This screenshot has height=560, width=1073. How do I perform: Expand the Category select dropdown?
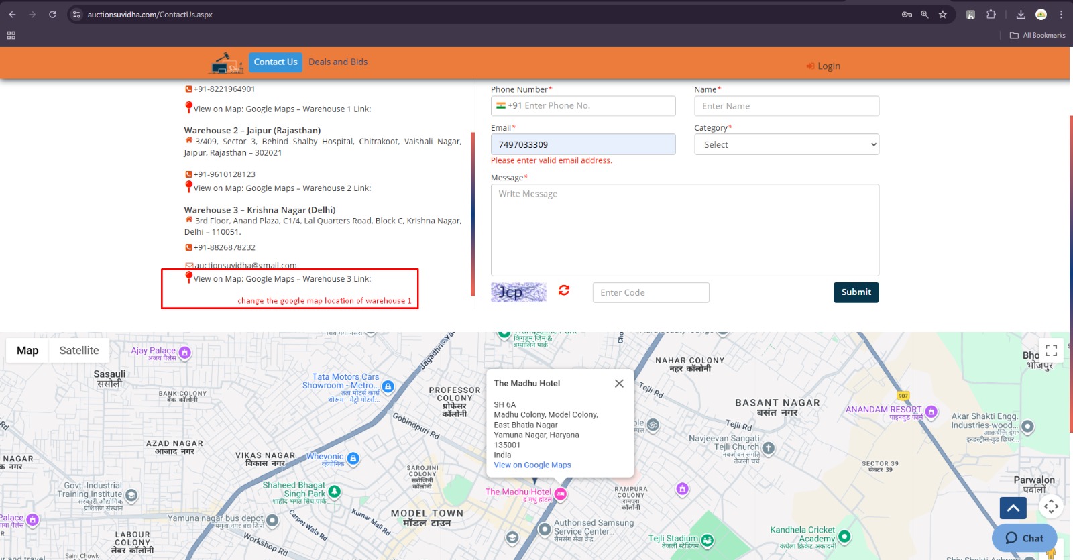(786, 145)
